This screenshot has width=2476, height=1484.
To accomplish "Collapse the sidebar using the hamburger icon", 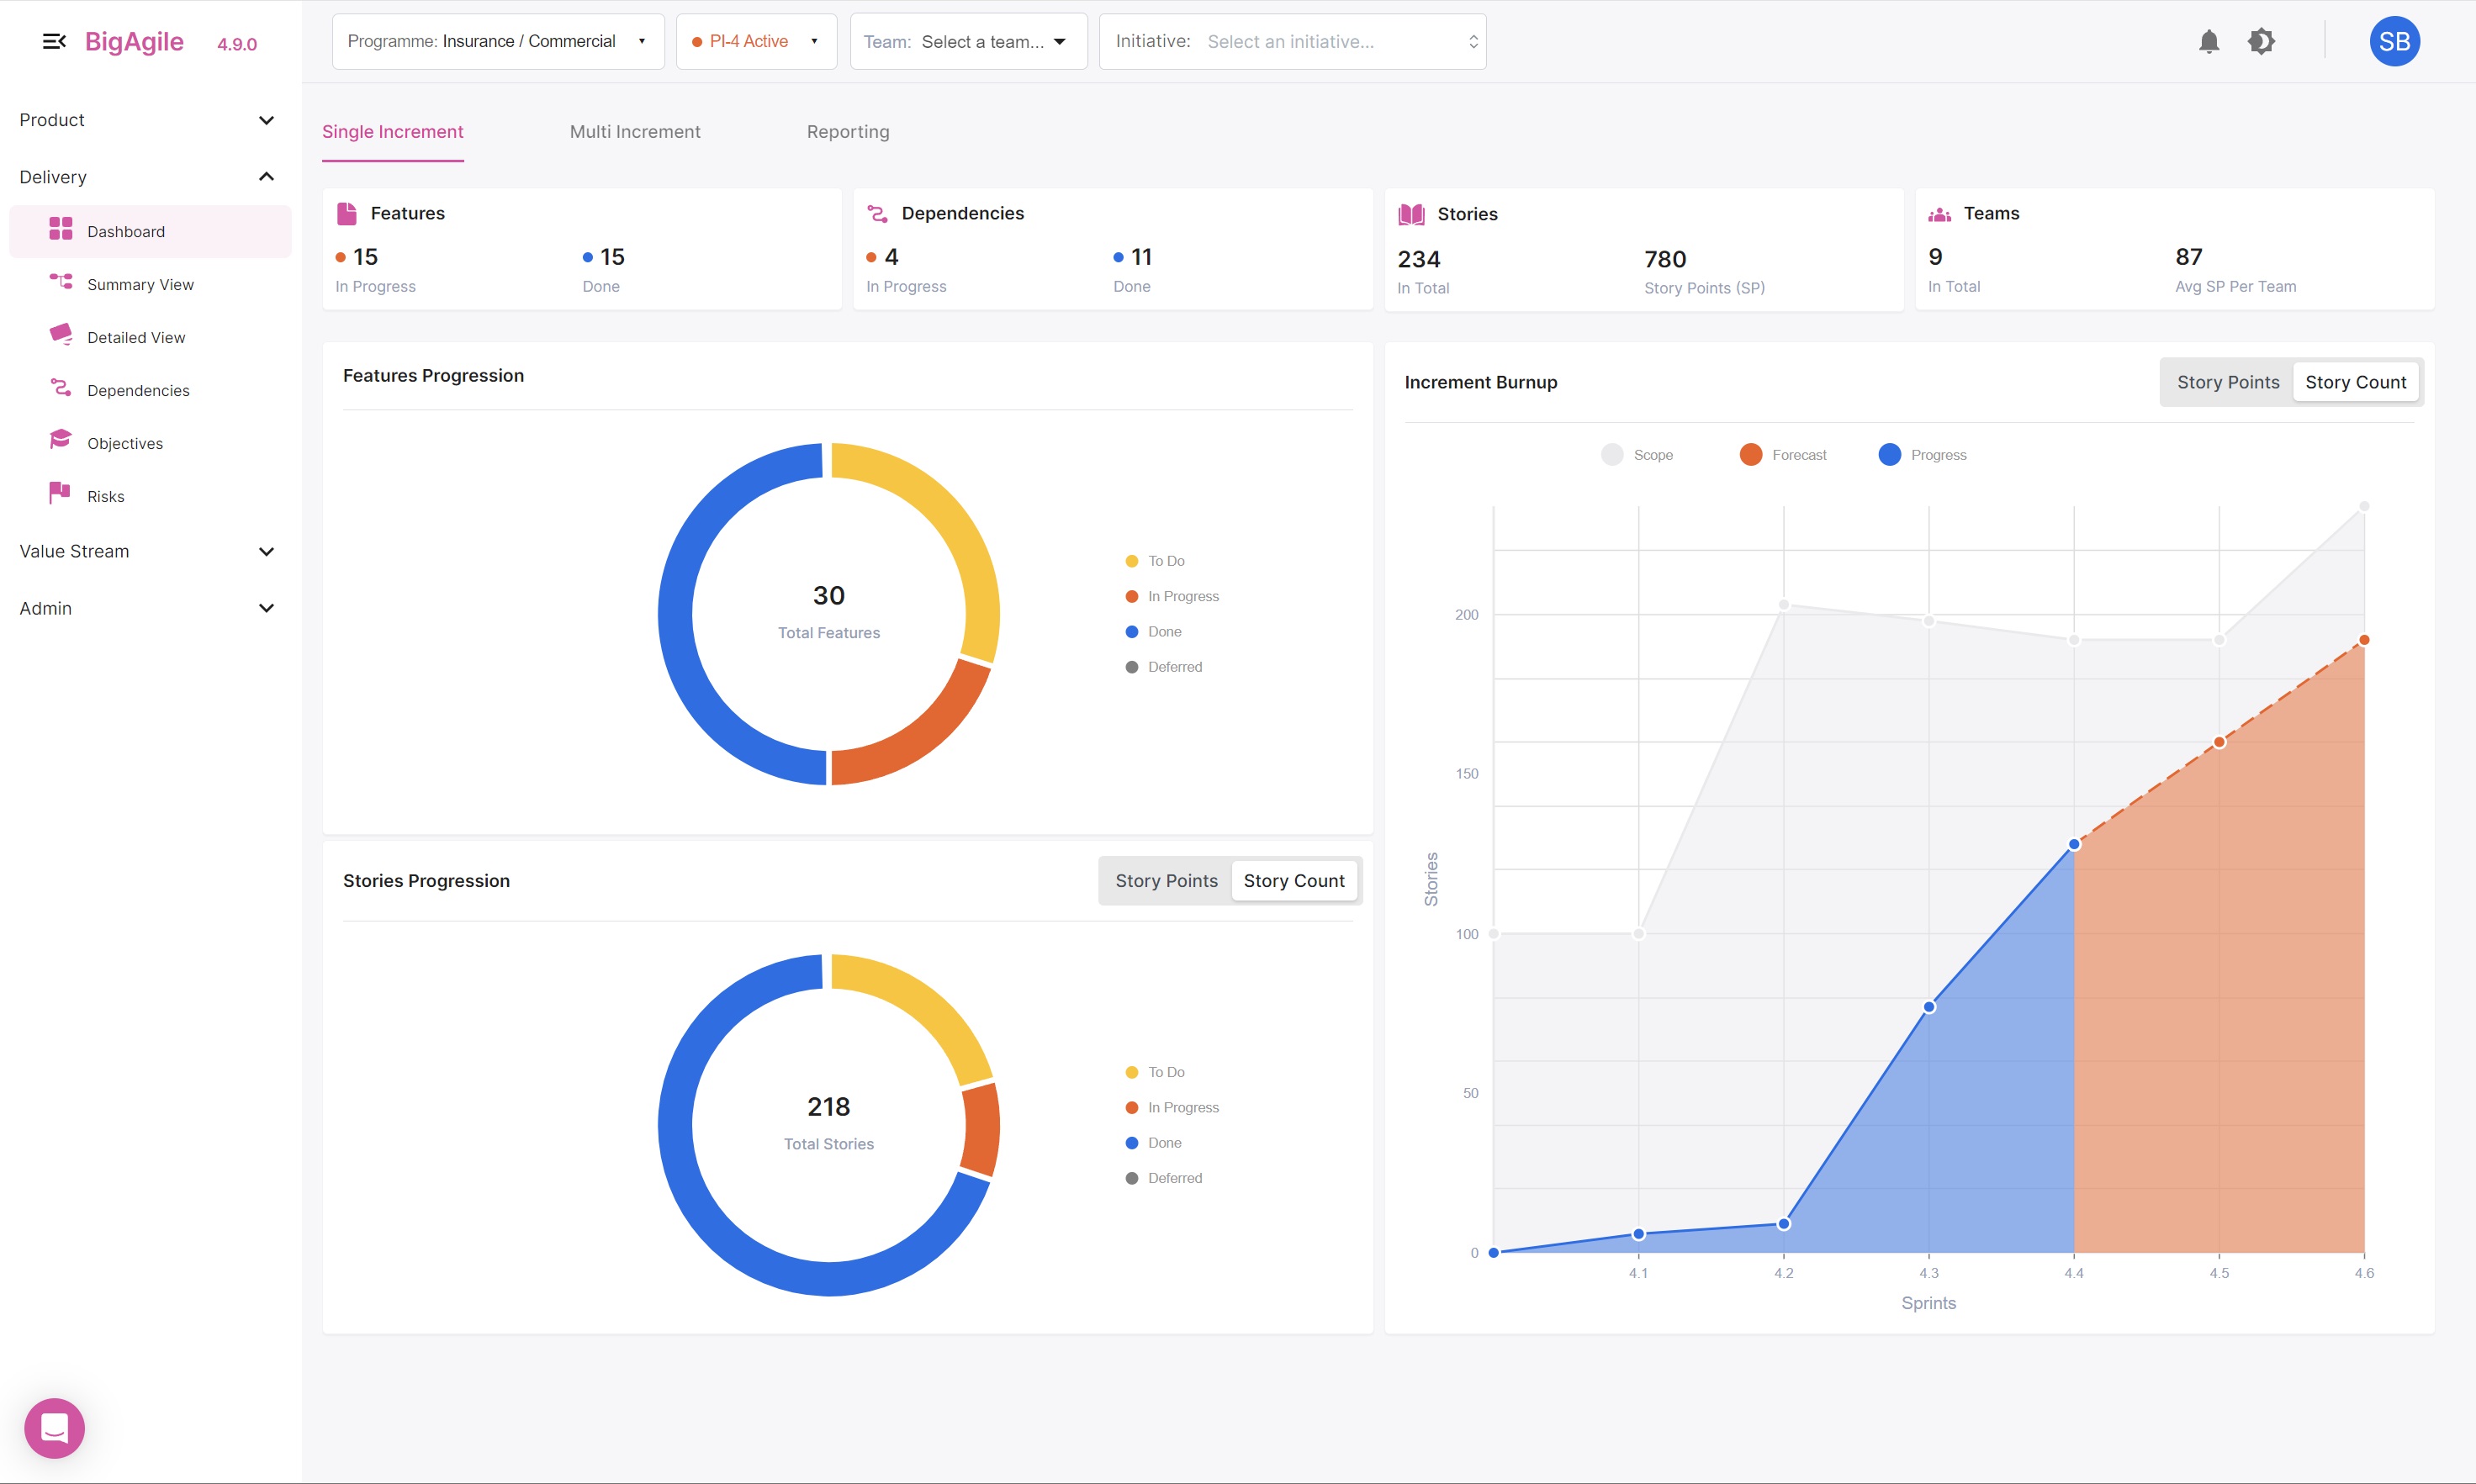I will tap(54, 41).
